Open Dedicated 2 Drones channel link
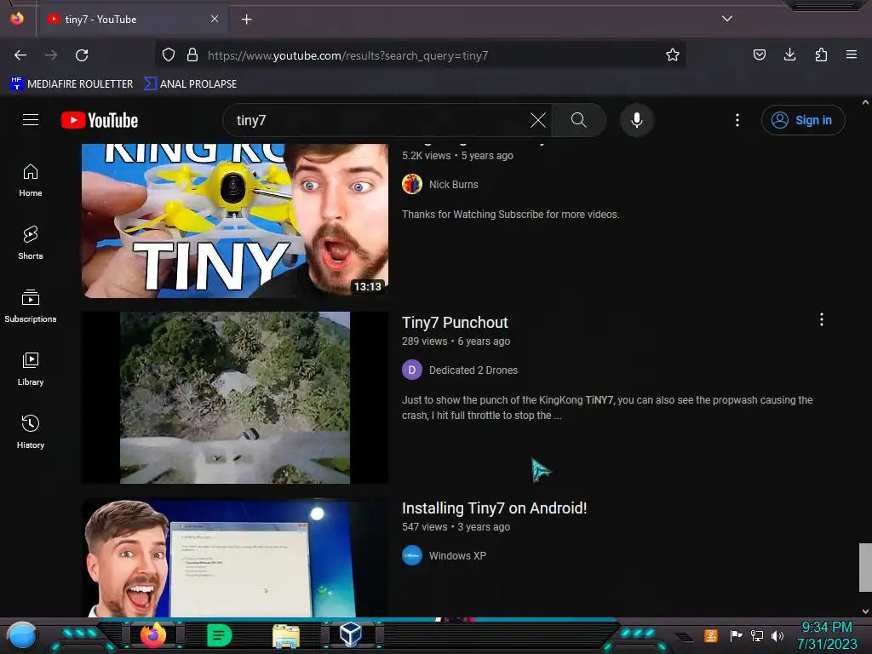The width and height of the screenshot is (872, 654). coord(473,370)
